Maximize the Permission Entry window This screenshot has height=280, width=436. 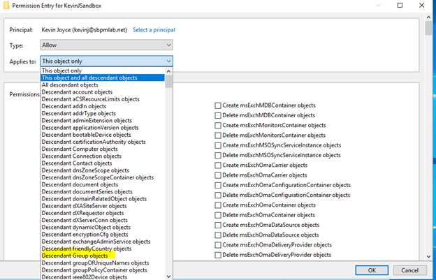tap(400, 6)
